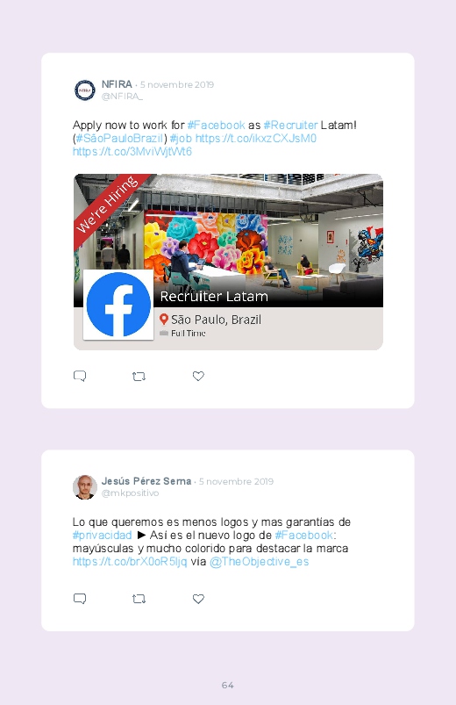
Task: Open the #Facebook hashtag in NFIRA tweet
Action: point(216,125)
